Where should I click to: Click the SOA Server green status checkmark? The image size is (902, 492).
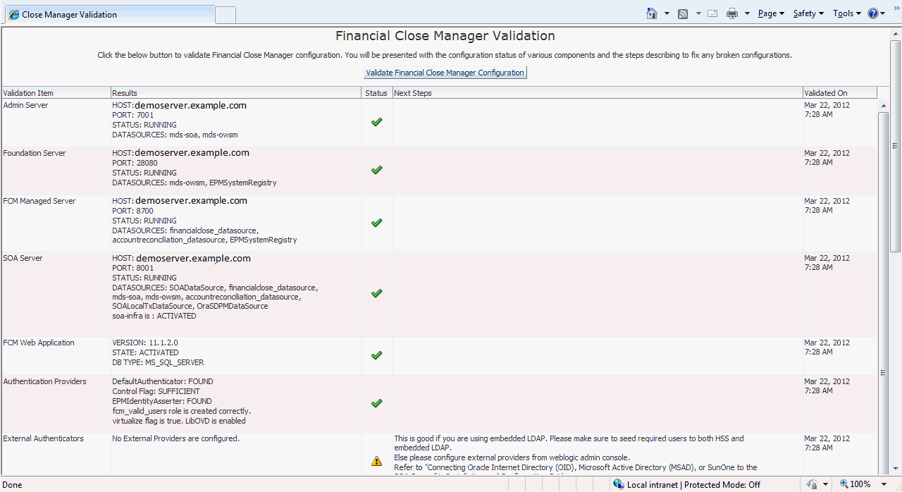[x=376, y=293]
